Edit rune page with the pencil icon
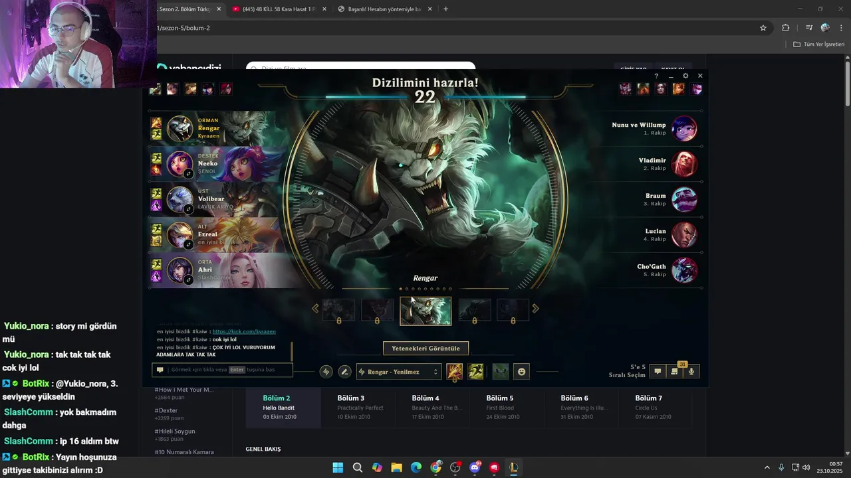The height and width of the screenshot is (478, 851). (x=344, y=372)
